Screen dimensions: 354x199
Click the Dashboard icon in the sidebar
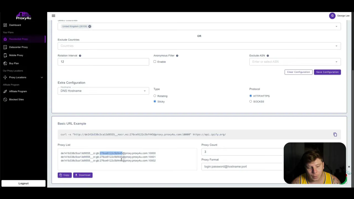point(5,25)
